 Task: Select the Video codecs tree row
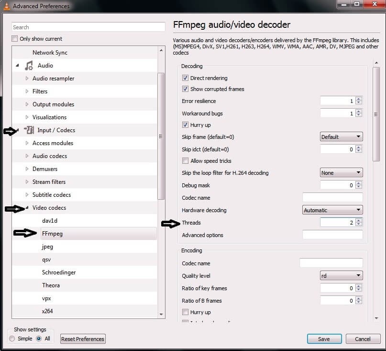[x=85, y=207]
